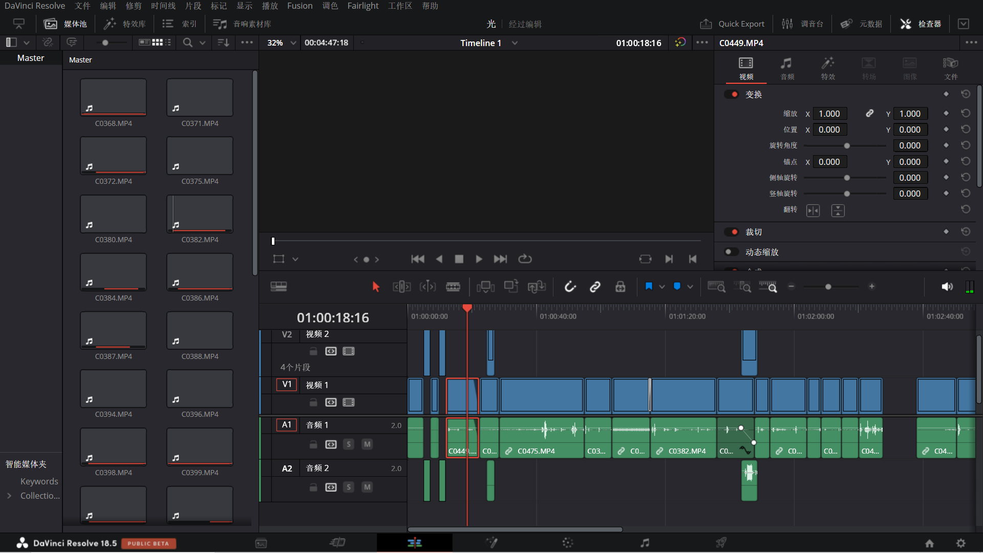This screenshot has width=983, height=553.
Task: Switch to the Effects inspector tab
Action: pos(828,69)
